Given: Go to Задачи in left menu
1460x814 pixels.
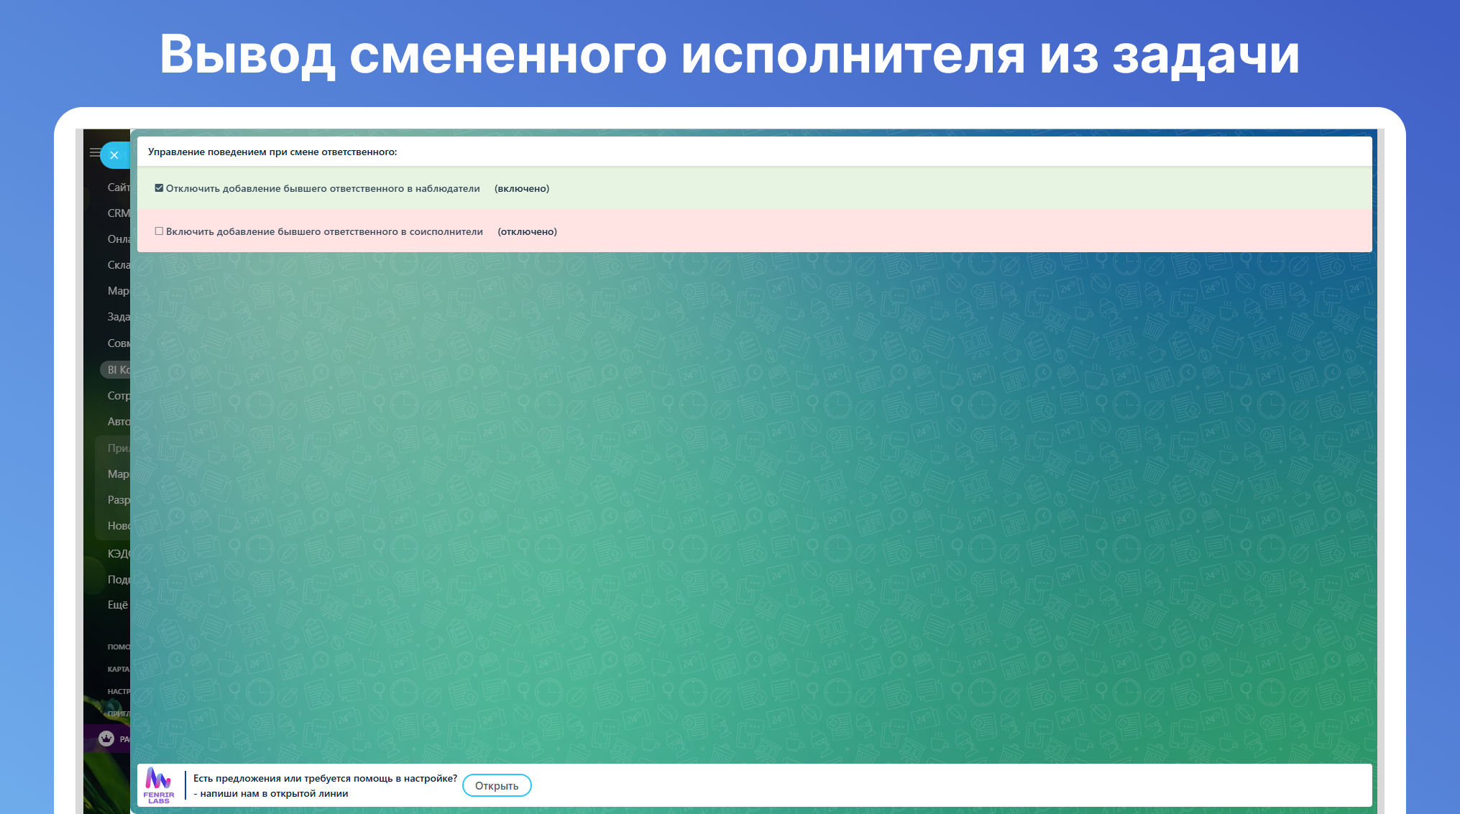Looking at the screenshot, I should [118, 317].
